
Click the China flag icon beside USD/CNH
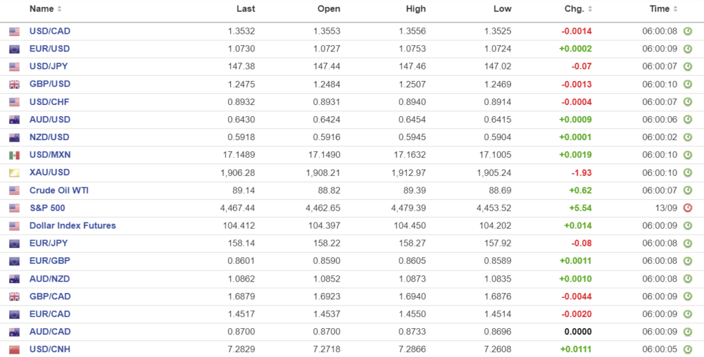tap(14, 349)
